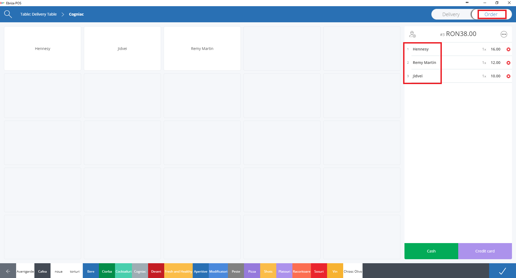This screenshot has height=278, width=516.
Task: Select Jidvei order line
Action: pyautogui.click(x=458, y=76)
